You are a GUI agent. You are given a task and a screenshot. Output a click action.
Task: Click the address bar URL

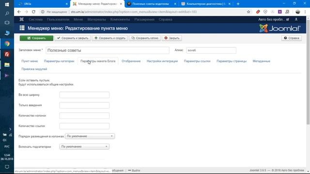point(134,12)
